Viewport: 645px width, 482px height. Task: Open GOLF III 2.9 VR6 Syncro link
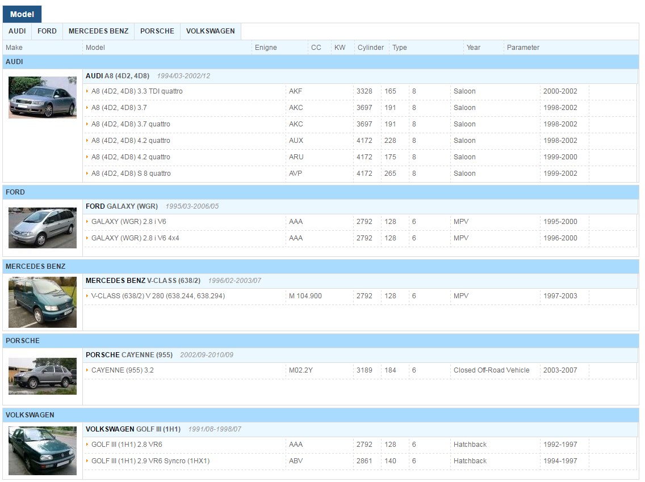(x=150, y=461)
